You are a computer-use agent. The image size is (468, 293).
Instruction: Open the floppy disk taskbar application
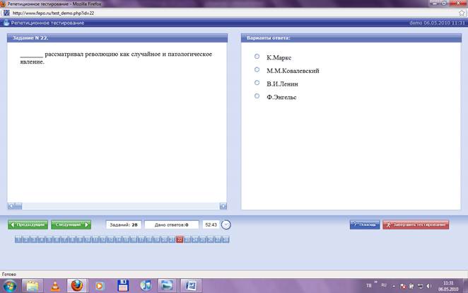point(123,286)
